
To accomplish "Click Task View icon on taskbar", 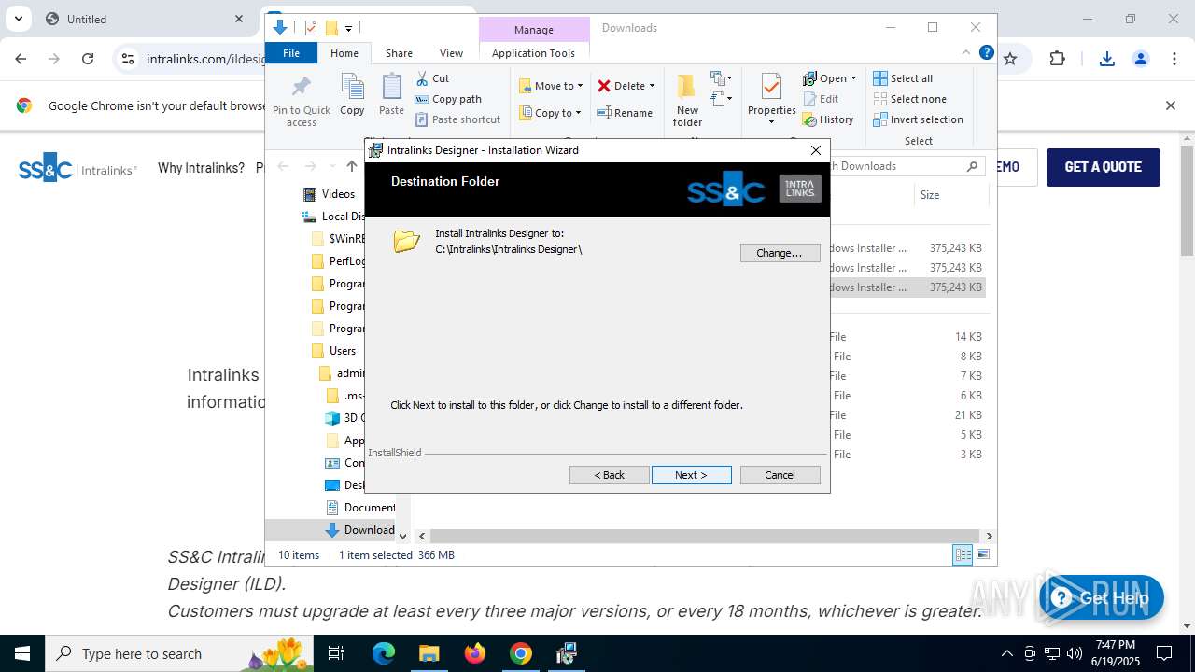I will [336, 653].
